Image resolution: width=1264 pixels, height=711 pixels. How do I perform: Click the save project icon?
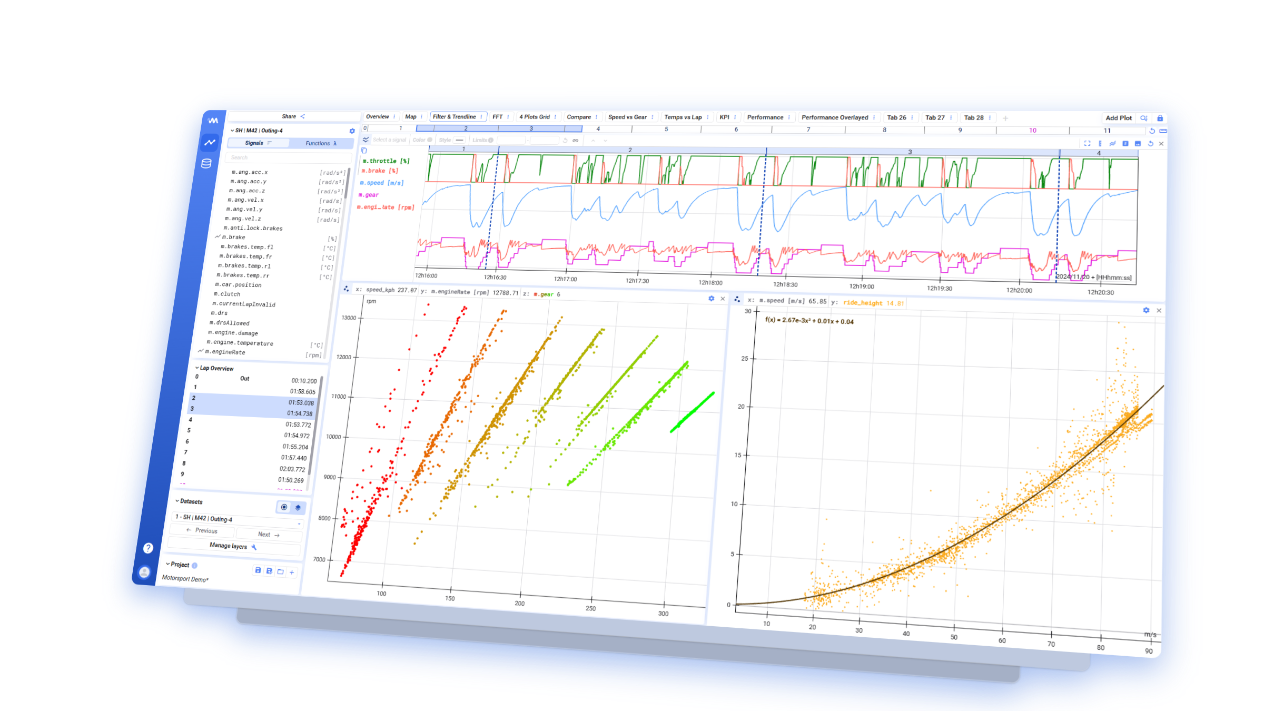[x=258, y=570]
